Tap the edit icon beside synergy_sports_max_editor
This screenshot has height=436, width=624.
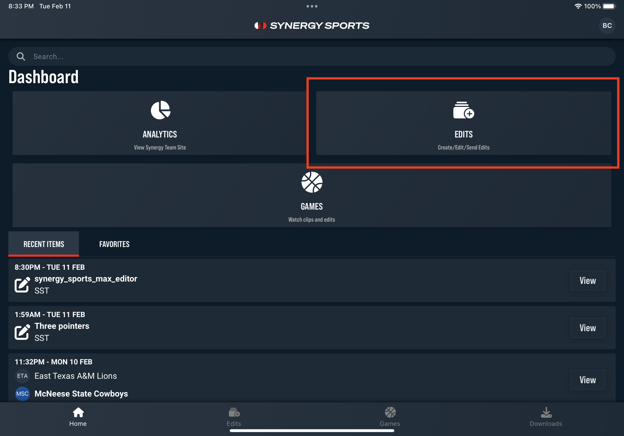coord(22,285)
